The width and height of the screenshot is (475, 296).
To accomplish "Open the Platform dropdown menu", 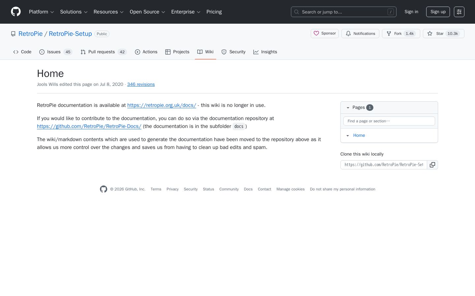I will click(42, 12).
